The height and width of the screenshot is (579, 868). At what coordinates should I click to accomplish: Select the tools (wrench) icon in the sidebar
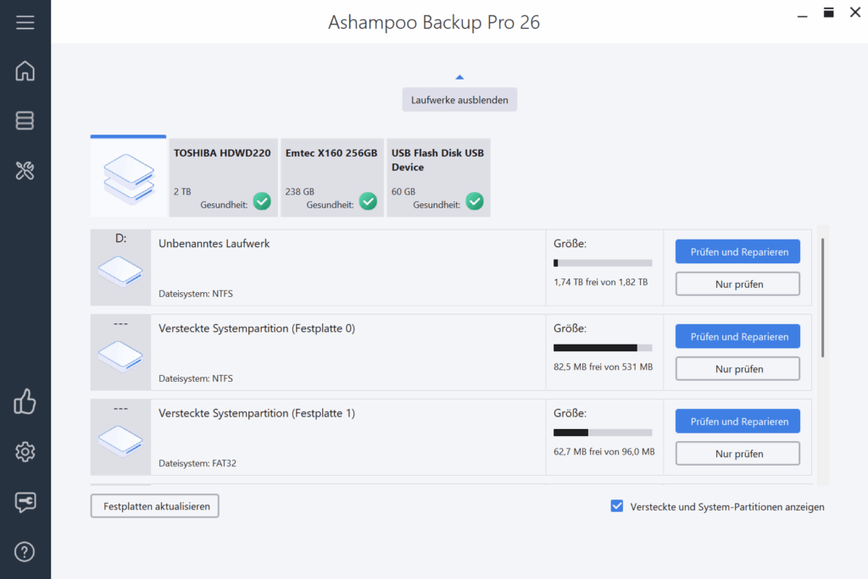25,170
